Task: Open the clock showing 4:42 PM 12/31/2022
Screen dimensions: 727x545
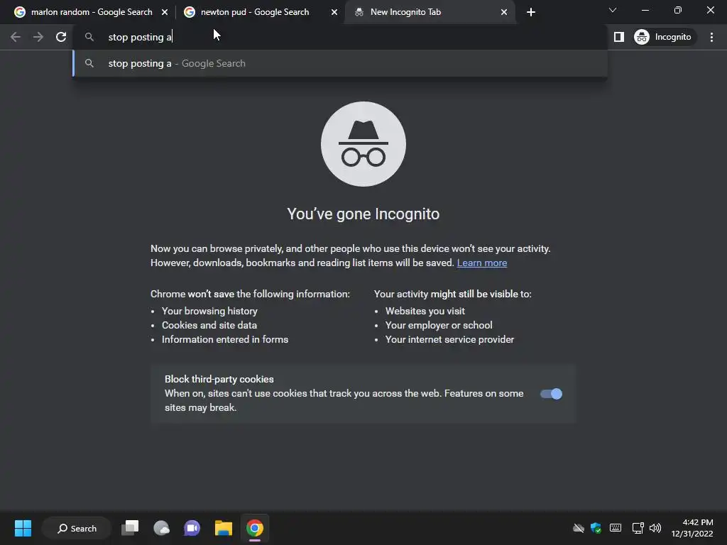Action: click(692, 528)
